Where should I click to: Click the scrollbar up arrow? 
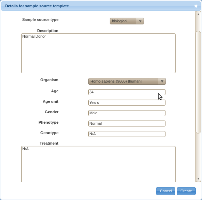point(198,14)
